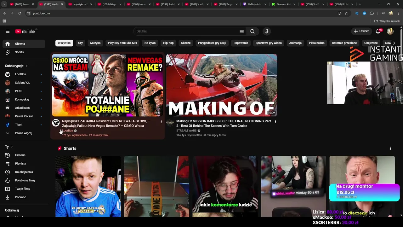Select the Animacja filter chip
Viewport: 403px width, 227px height.
pos(295,43)
